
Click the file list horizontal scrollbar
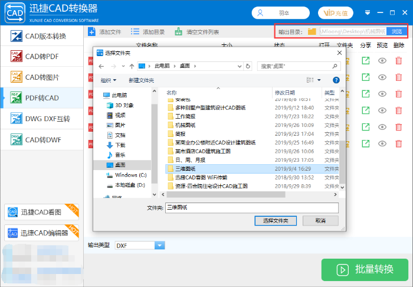[x=226, y=194]
